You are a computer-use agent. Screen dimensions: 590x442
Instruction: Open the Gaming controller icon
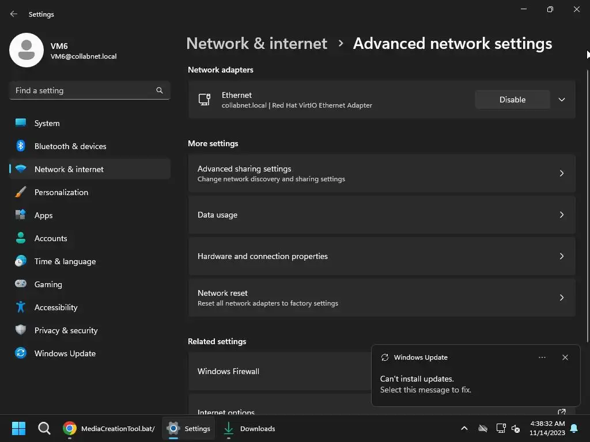click(21, 284)
